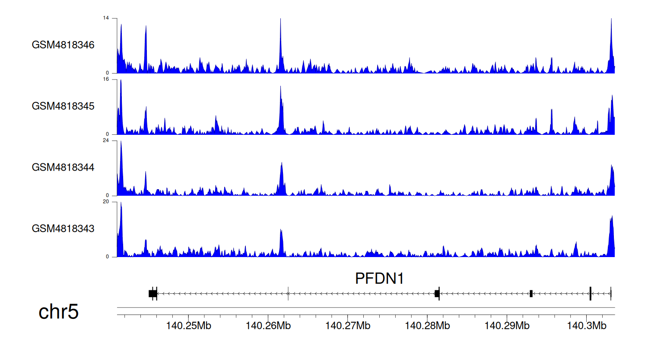The image size is (648, 337).
Task: Click the PFDN1 gene name
Action: pos(379,279)
